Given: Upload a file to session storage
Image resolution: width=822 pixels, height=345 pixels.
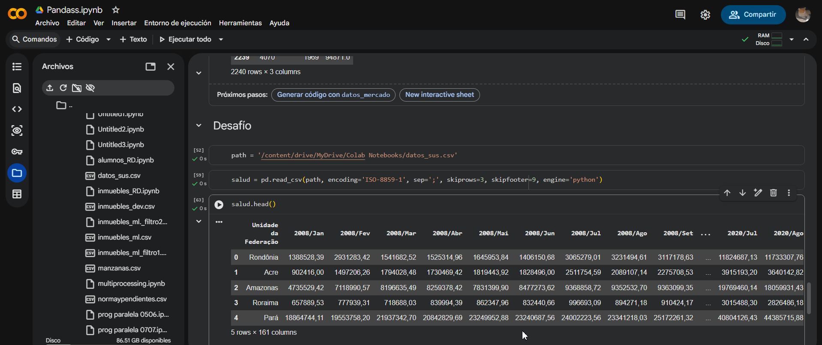Looking at the screenshot, I should click(50, 88).
